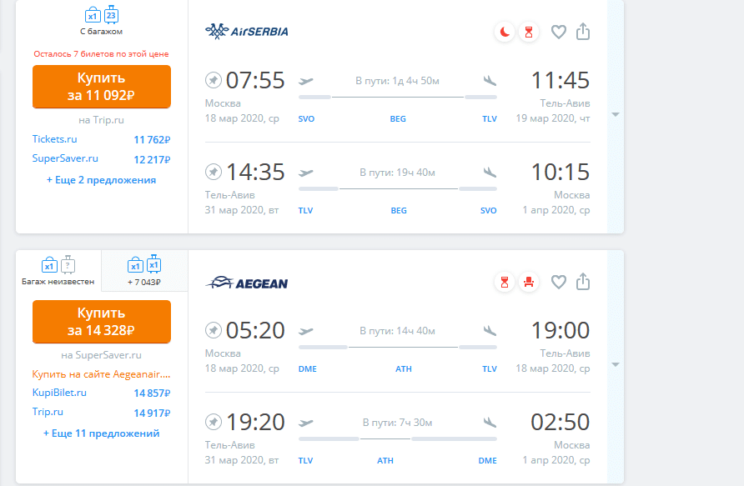Image resolution: width=744 pixels, height=486 pixels.
Task: Add Air Serbia flight to favorites heart
Action: pyautogui.click(x=559, y=33)
